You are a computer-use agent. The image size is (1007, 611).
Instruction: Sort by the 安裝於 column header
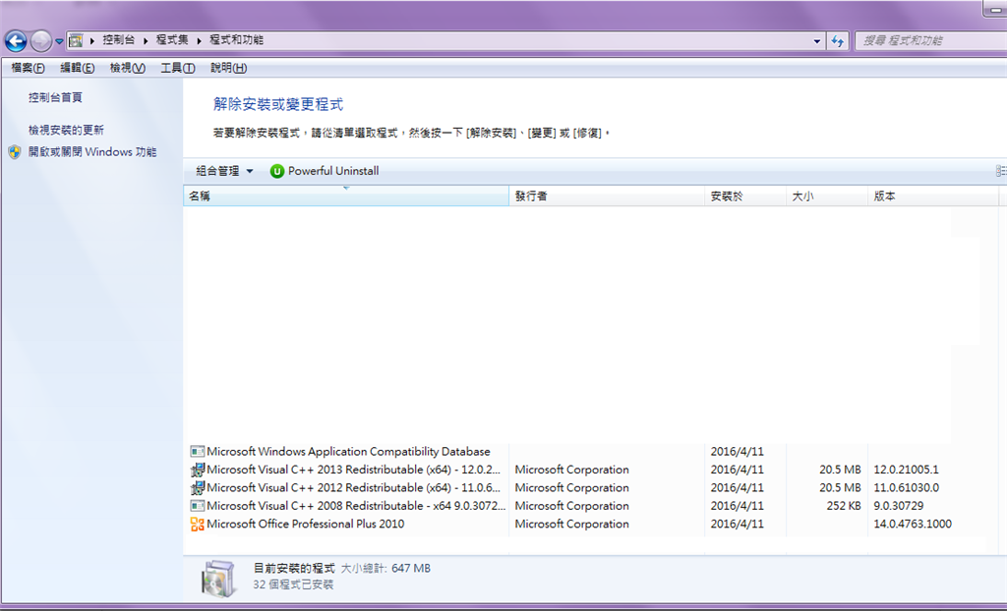tap(745, 195)
